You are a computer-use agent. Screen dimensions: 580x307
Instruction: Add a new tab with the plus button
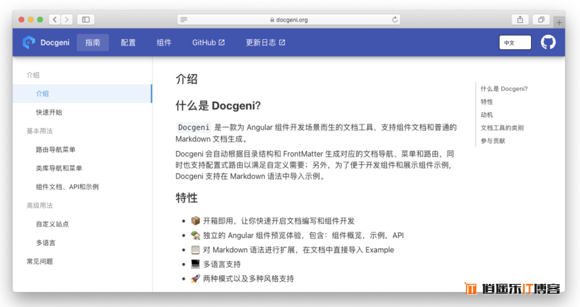(559, 23)
